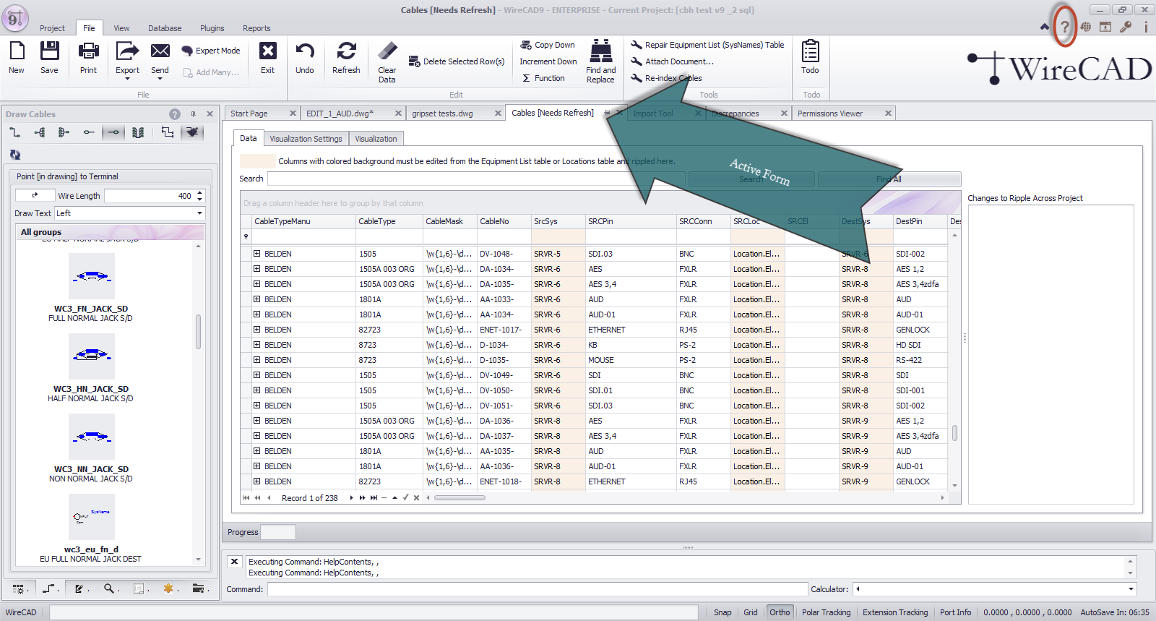
Task: Select orthogonal stepped cable tool
Action: (168, 132)
